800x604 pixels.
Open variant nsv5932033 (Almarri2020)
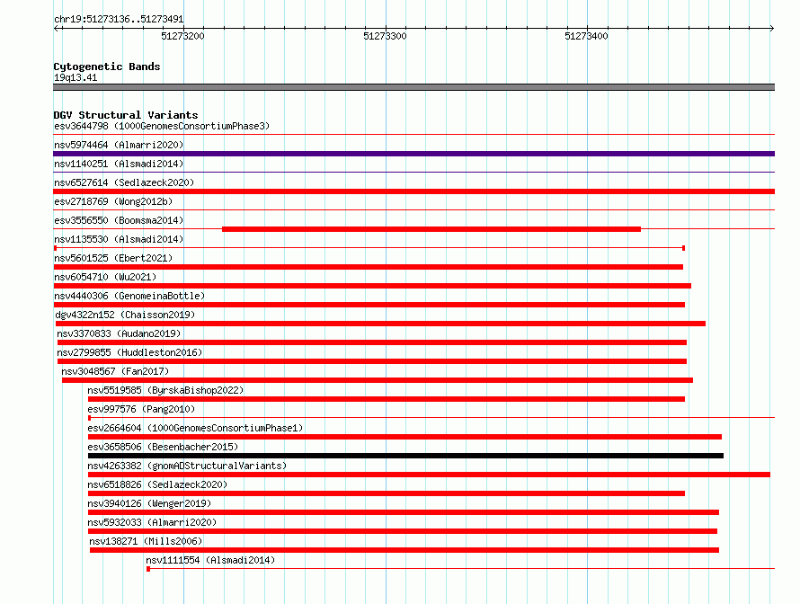point(152,522)
